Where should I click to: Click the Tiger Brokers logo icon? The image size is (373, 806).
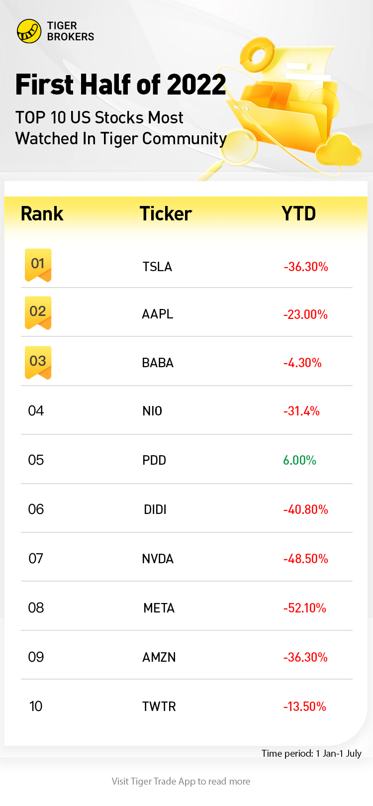(x=29, y=31)
